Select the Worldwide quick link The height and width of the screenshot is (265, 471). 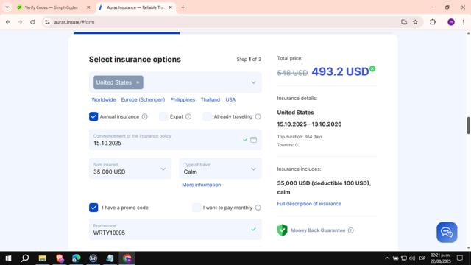point(104,100)
